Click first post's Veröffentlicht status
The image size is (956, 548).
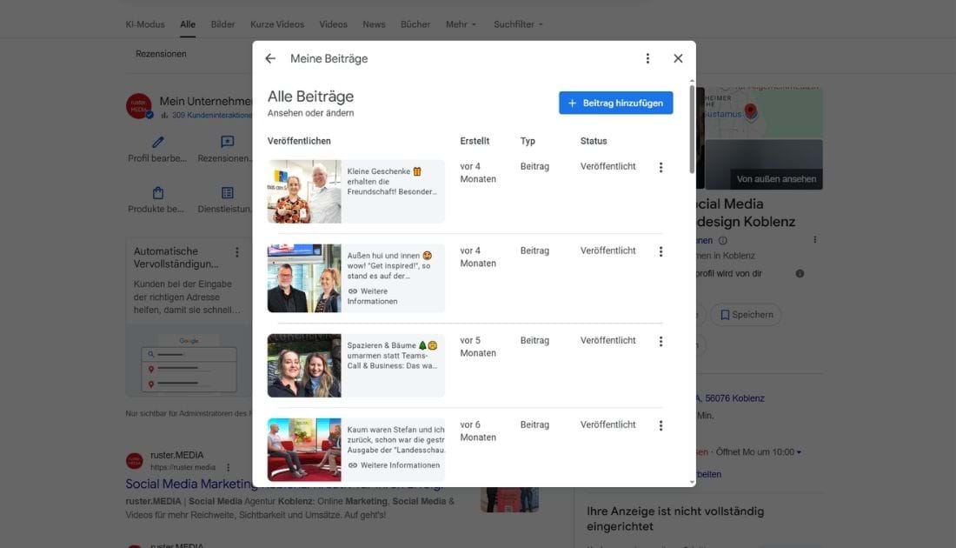pos(607,167)
